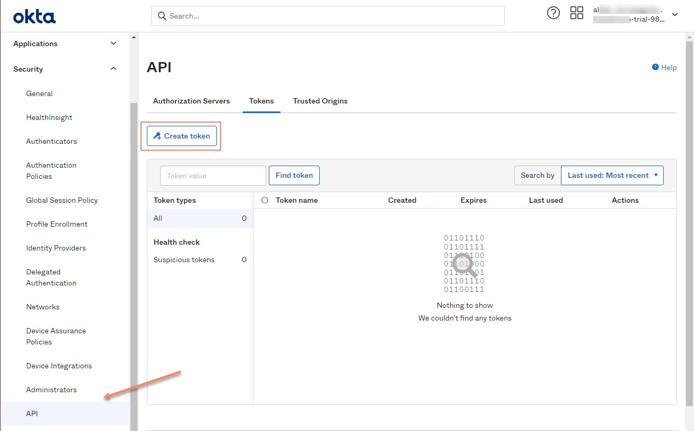The height and width of the screenshot is (431, 694).
Task: Switch to the Authorization Servers tab
Action: click(191, 101)
